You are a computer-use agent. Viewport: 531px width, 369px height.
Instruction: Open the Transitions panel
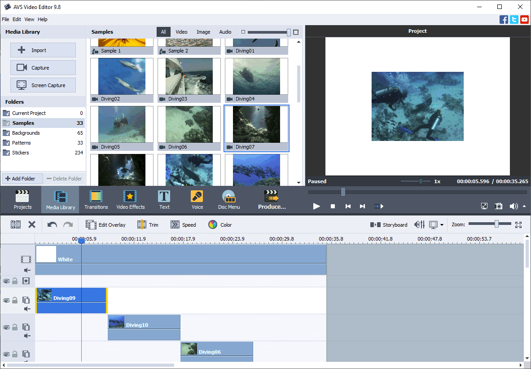tap(96, 200)
